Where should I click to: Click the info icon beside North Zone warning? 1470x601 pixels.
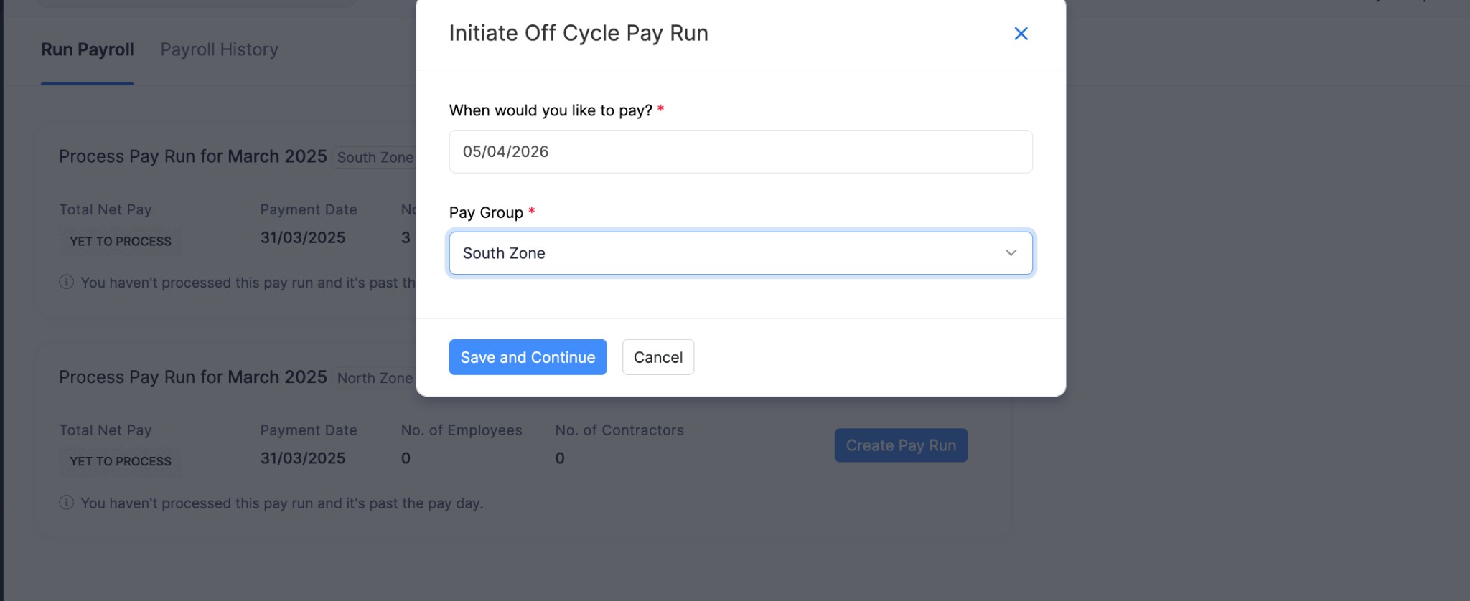pos(66,503)
